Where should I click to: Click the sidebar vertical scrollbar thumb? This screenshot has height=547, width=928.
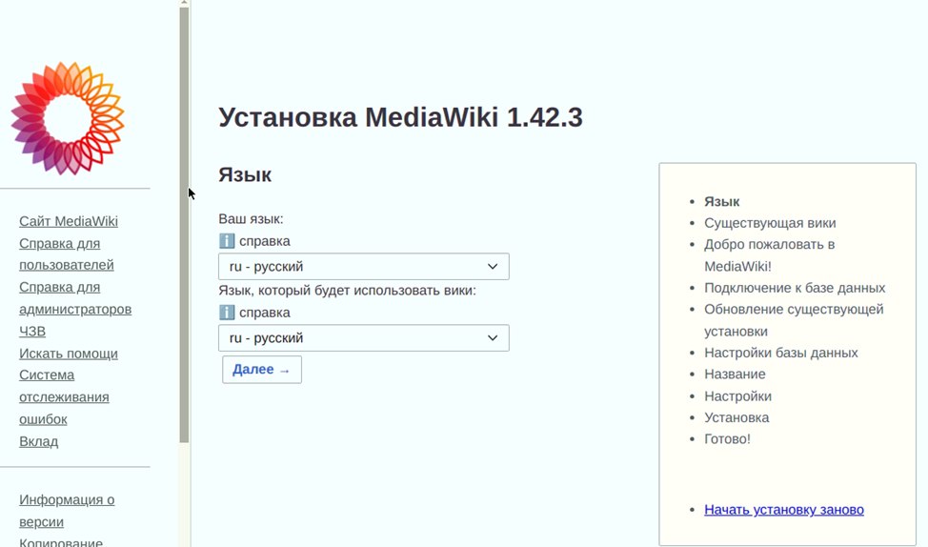click(184, 225)
